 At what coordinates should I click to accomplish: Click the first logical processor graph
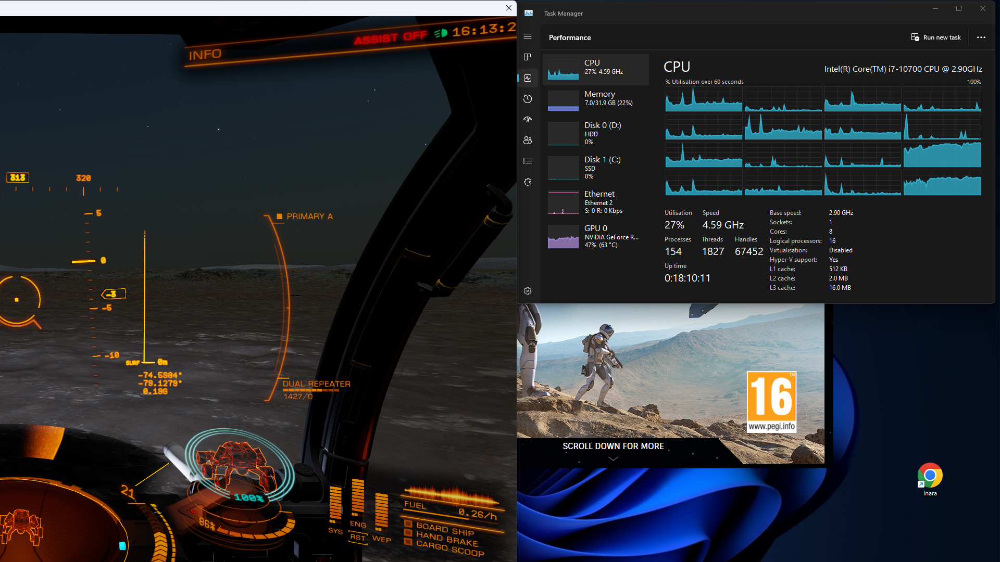704,99
